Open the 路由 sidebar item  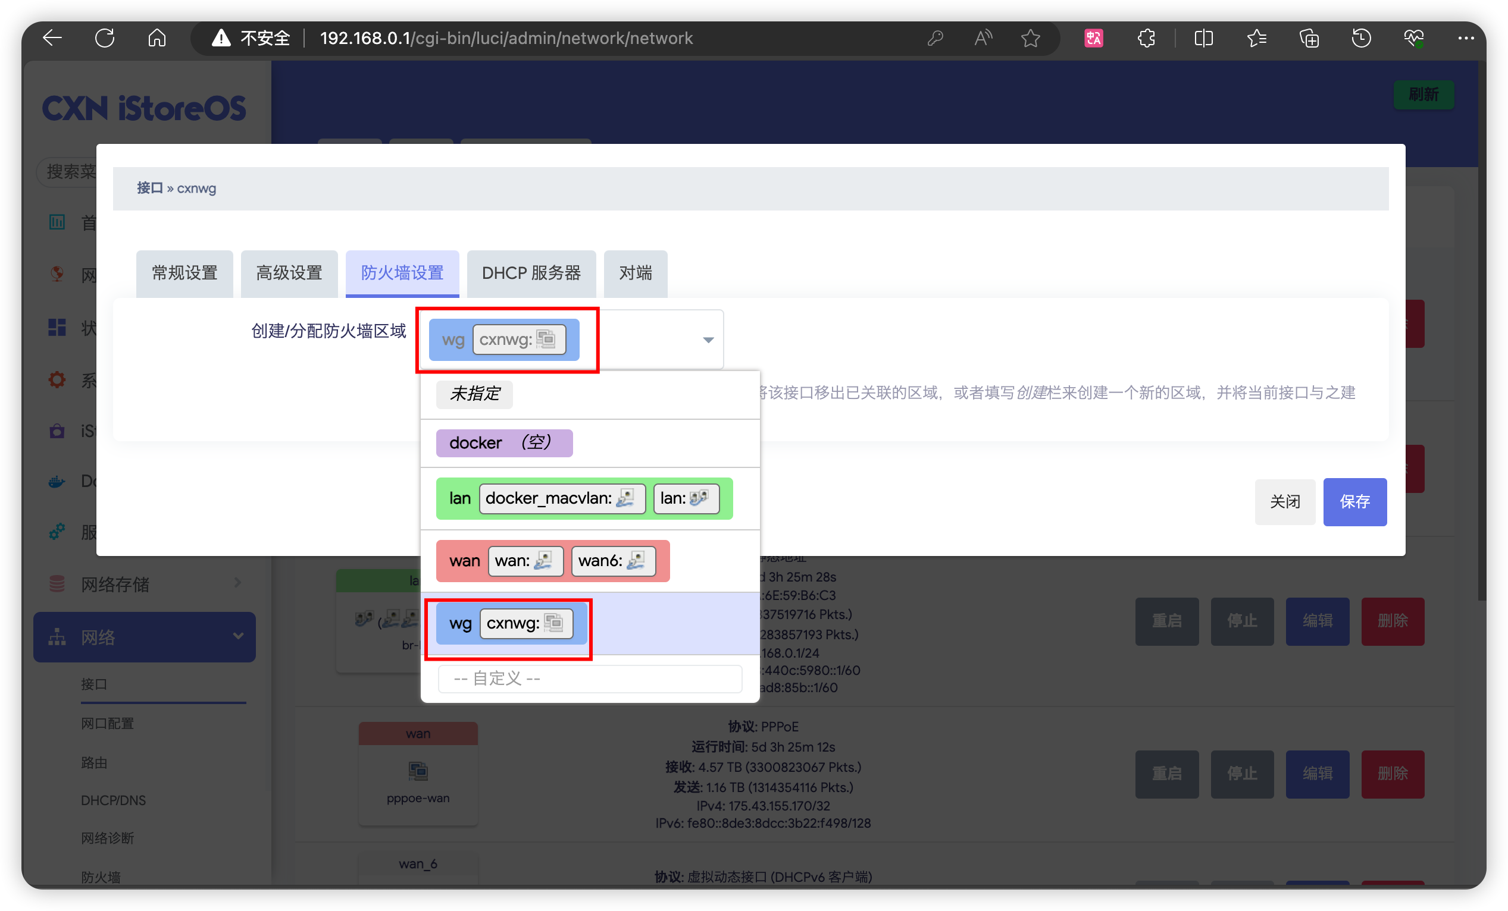(x=94, y=762)
